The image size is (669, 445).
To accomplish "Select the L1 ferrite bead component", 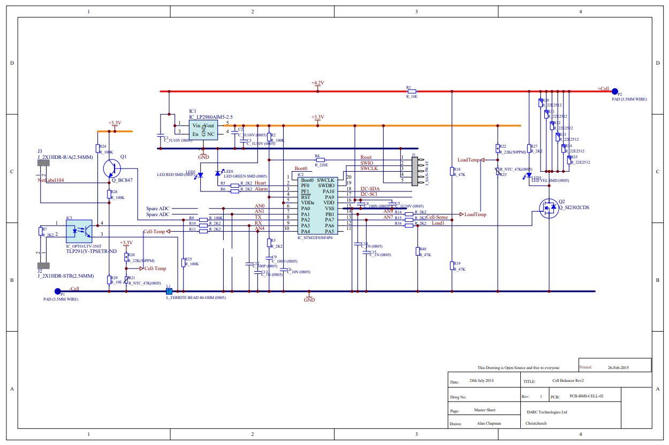I will point(169,291).
